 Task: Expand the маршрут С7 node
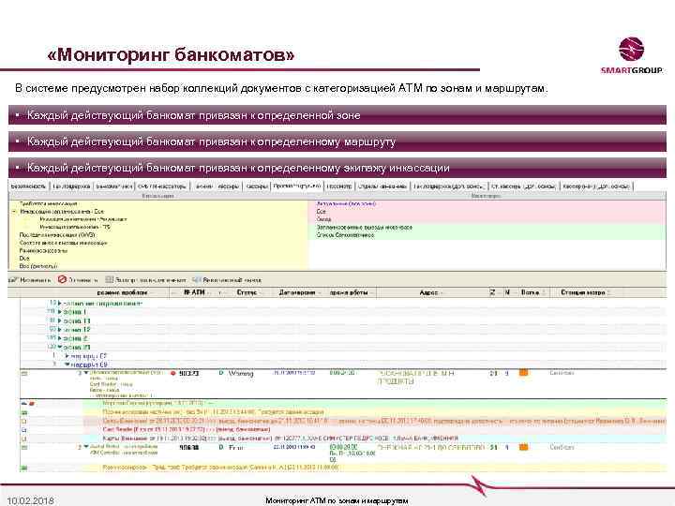(67, 356)
